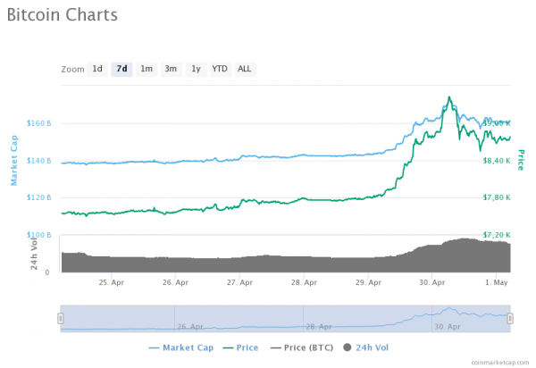Toggle the green Price legend series
Image resolution: width=536 pixels, height=368 pixels.
click(240, 347)
